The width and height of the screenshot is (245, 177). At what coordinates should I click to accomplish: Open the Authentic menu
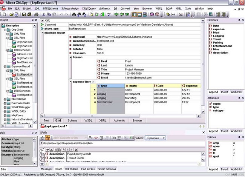[x=105, y=9]
